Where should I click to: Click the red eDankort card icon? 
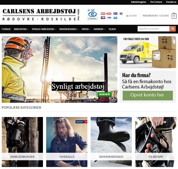109,14
